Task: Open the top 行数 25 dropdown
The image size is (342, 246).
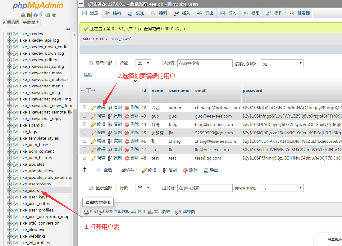Action: tap(143, 63)
